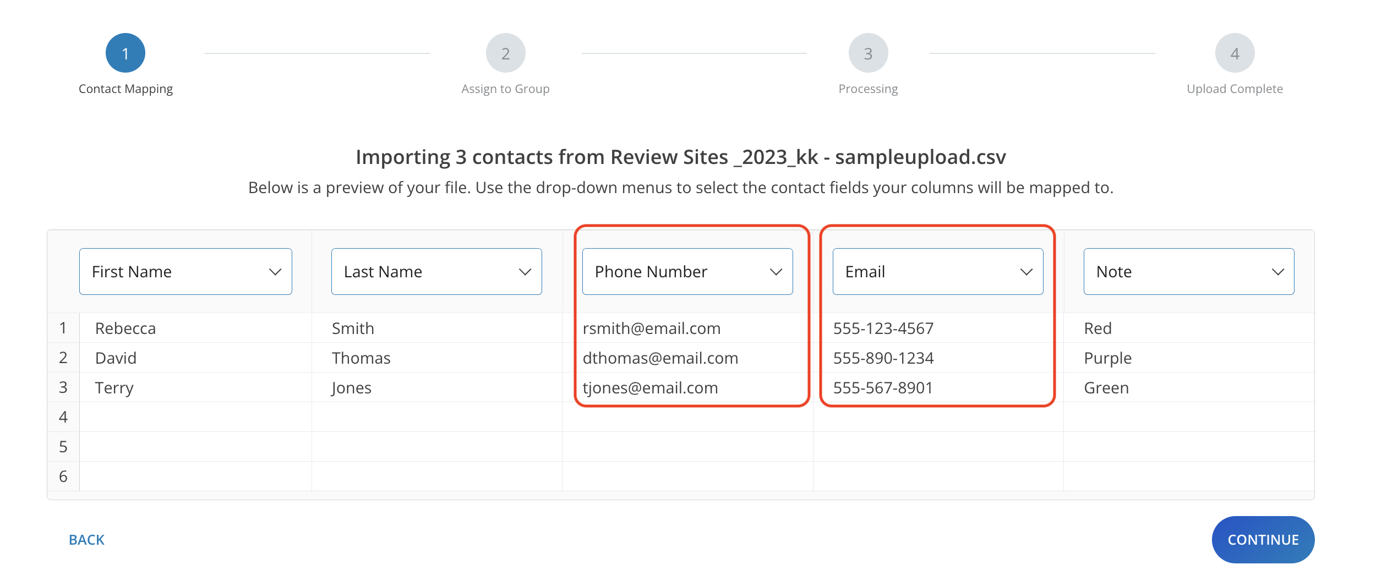Image resolution: width=1398 pixels, height=581 pixels.
Task: Go back using the BACK link
Action: click(x=86, y=540)
